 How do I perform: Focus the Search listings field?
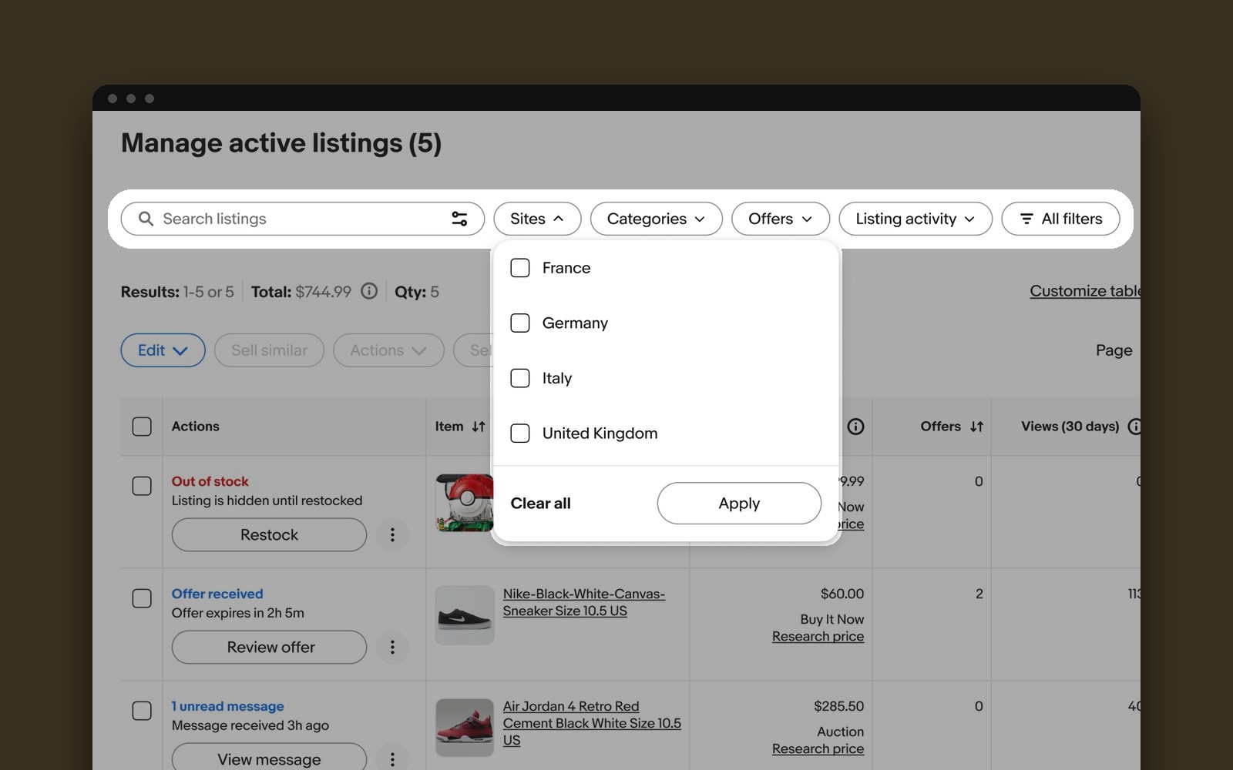point(302,219)
